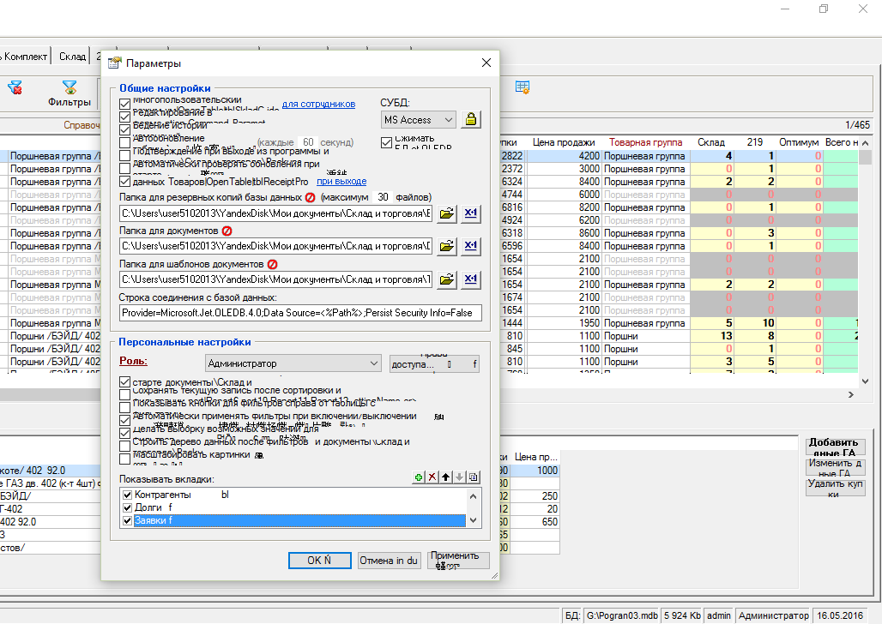This screenshot has width=882, height=624.
Task: Add a new tab with green plus icon
Action: point(419,477)
